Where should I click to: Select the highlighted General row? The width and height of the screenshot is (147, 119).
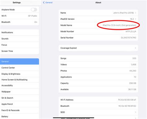click(20, 62)
